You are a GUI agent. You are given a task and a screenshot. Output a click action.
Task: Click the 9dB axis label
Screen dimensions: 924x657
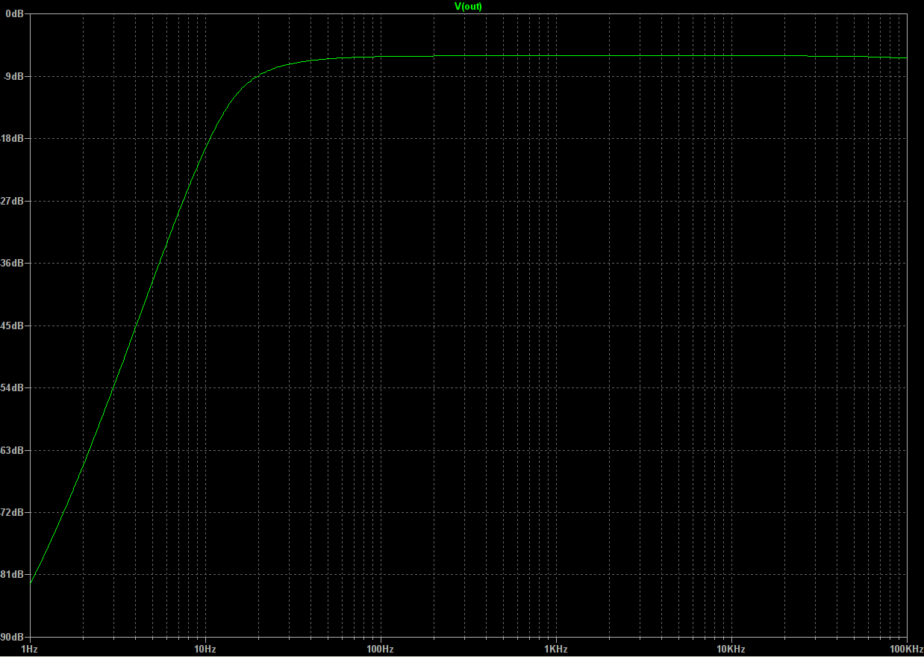tap(15, 76)
